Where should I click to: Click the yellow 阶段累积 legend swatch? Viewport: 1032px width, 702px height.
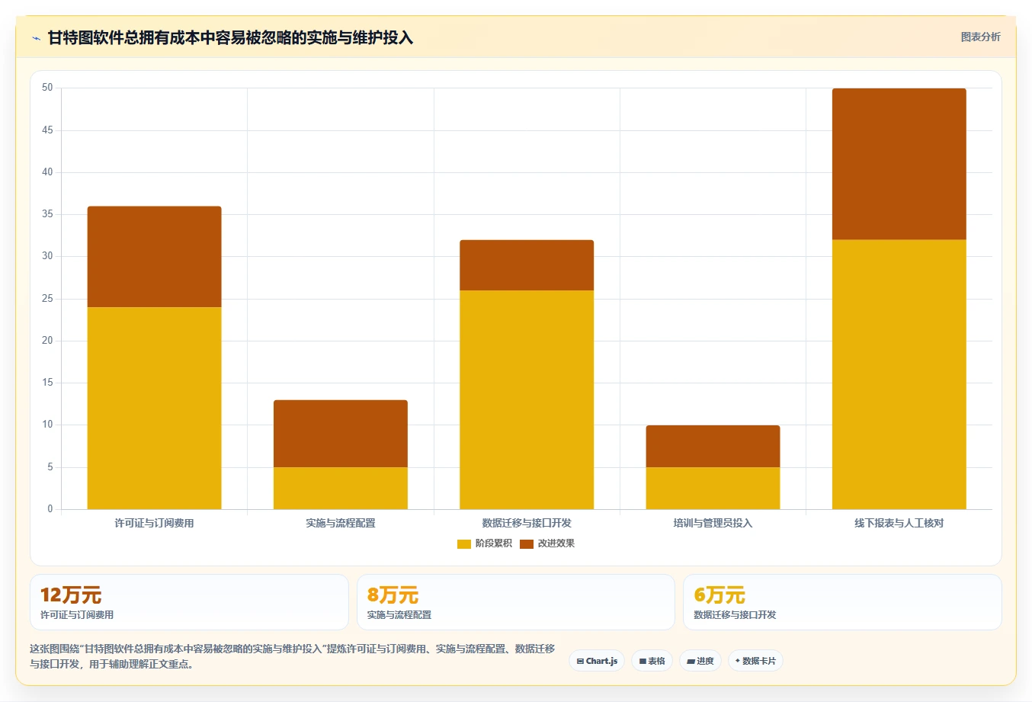[x=464, y=543]
